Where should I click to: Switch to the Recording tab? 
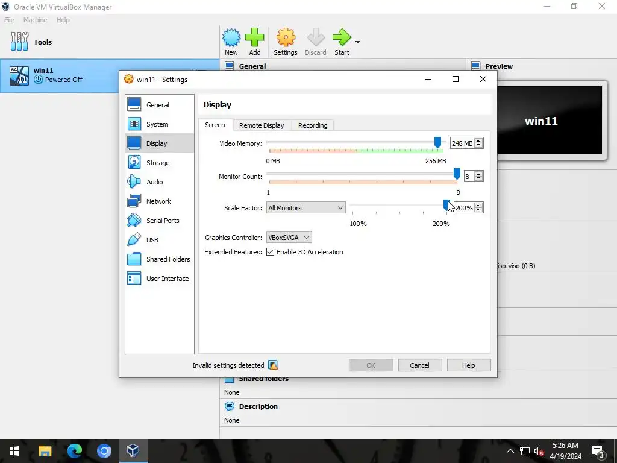coord(313,125)
